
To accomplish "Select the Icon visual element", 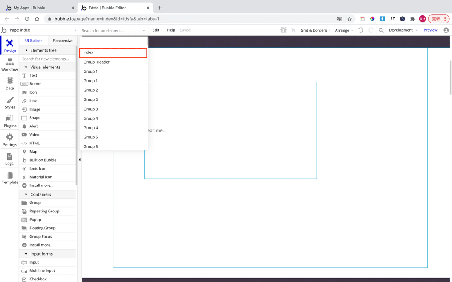I will pos(47,92).
